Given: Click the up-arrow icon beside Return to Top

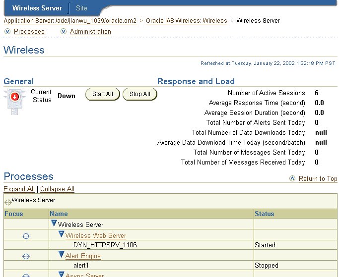Looking at the screenshot, I should [x=292, y=178].
